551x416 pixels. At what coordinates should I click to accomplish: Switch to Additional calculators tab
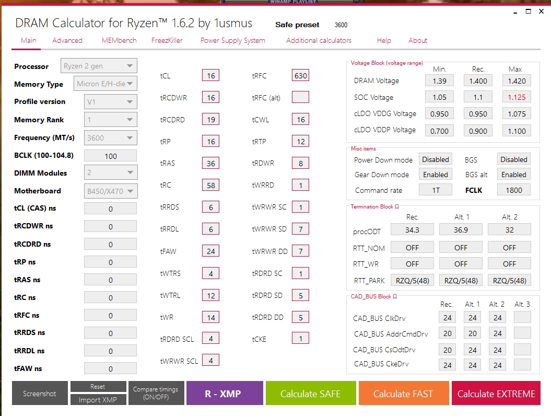coord(319,40)
